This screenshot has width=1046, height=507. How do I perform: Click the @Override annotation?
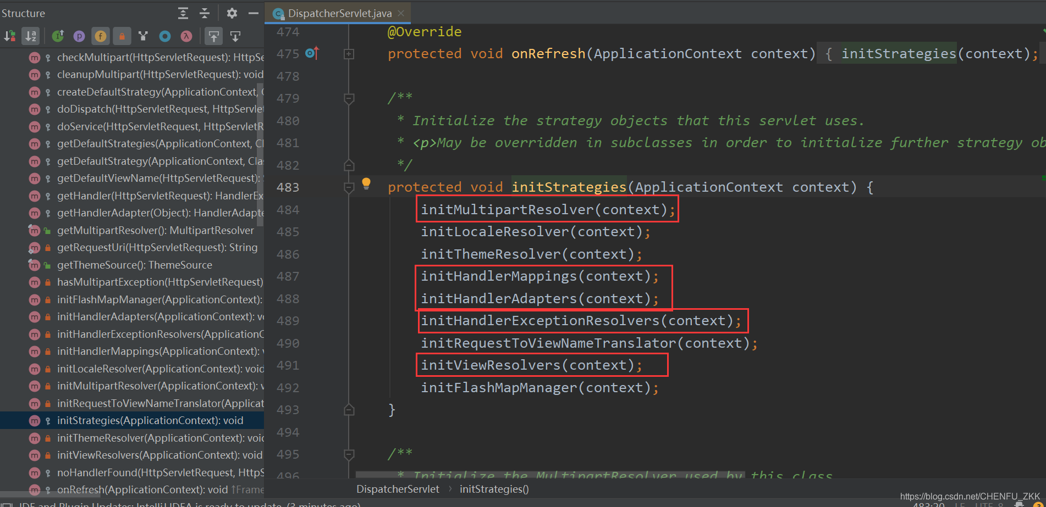(x=425, y=32)
